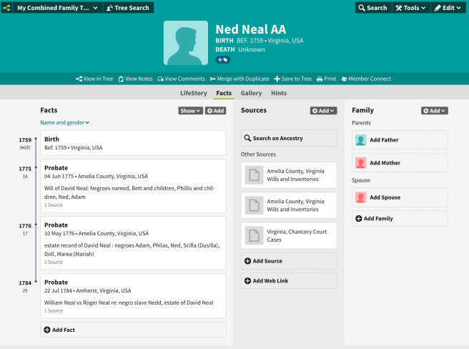The image size is (469, 349).
Task: Click Add Family
Action: 400,219
